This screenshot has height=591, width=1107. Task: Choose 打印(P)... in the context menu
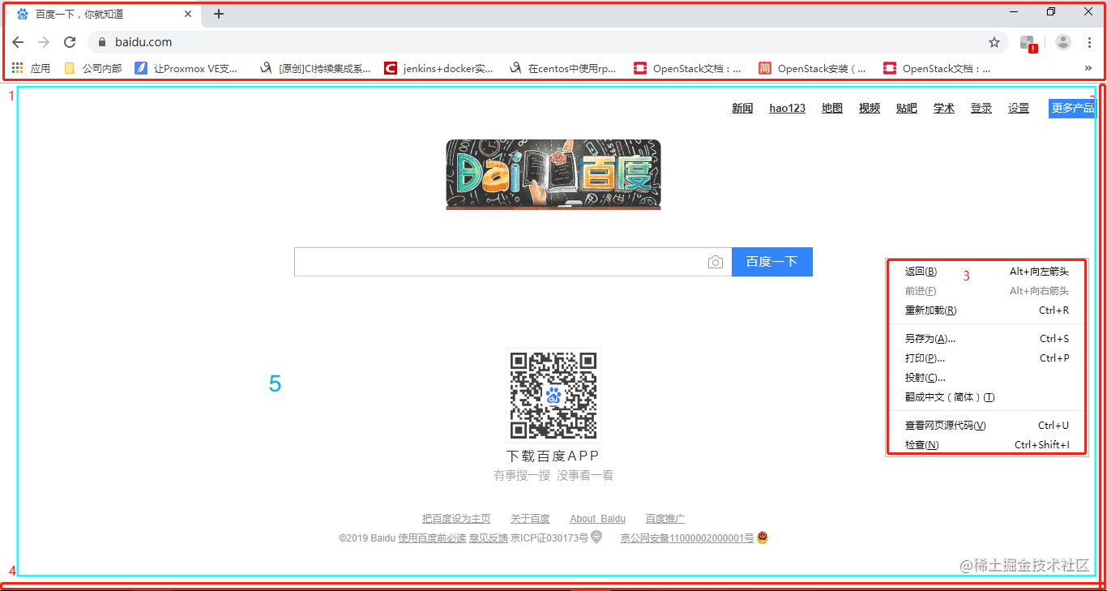click(x=987, y=358)
